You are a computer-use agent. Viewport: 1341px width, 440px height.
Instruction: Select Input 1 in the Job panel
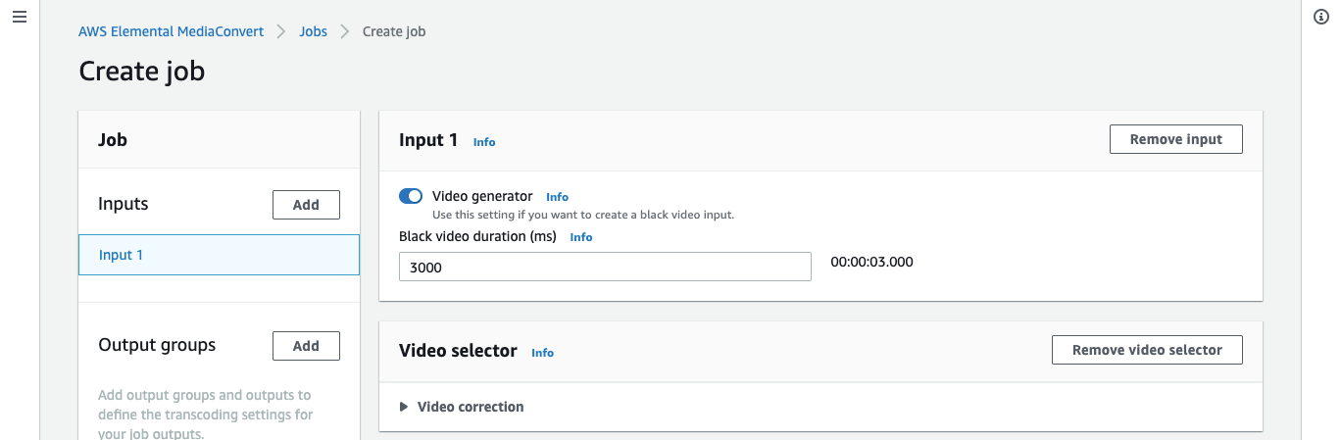tap(219, 255)
